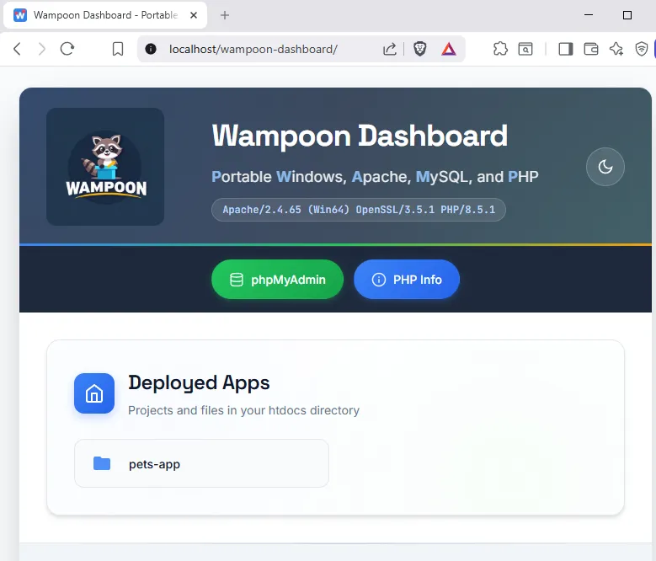656x561 pixels.
Task: Open the Brave Wallet icon
Action: tap(590, 49)
